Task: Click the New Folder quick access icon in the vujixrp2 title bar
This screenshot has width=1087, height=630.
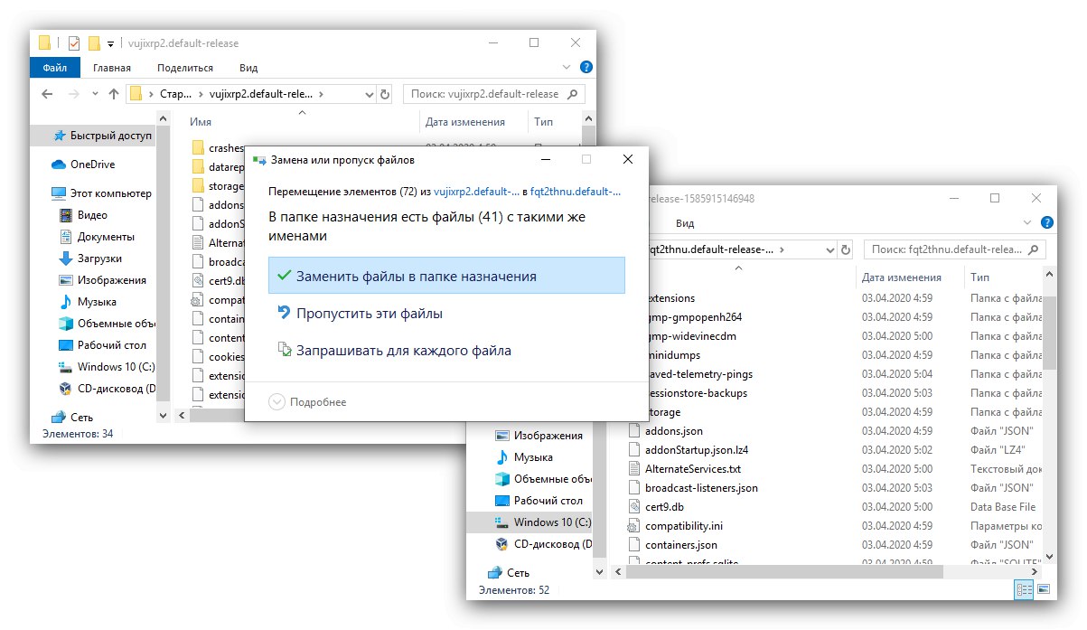Action: click(94, 42)
